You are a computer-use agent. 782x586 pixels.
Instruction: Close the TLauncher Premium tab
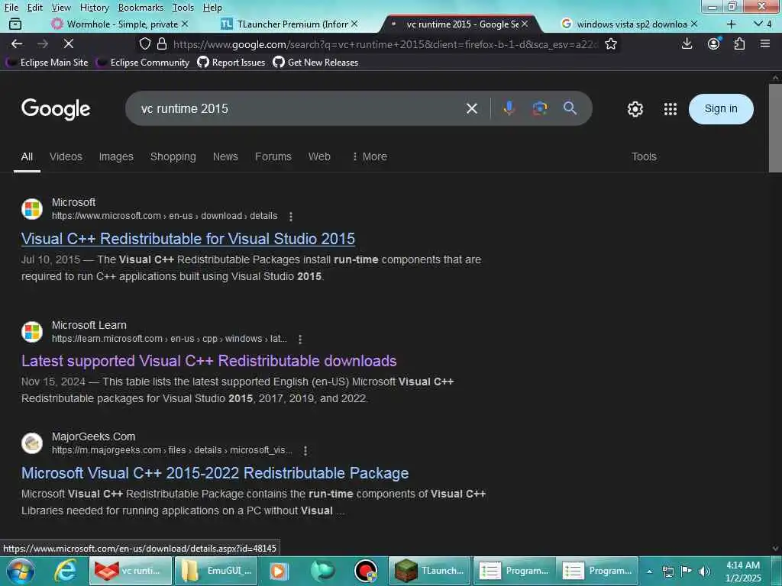(x=354, y=24)
